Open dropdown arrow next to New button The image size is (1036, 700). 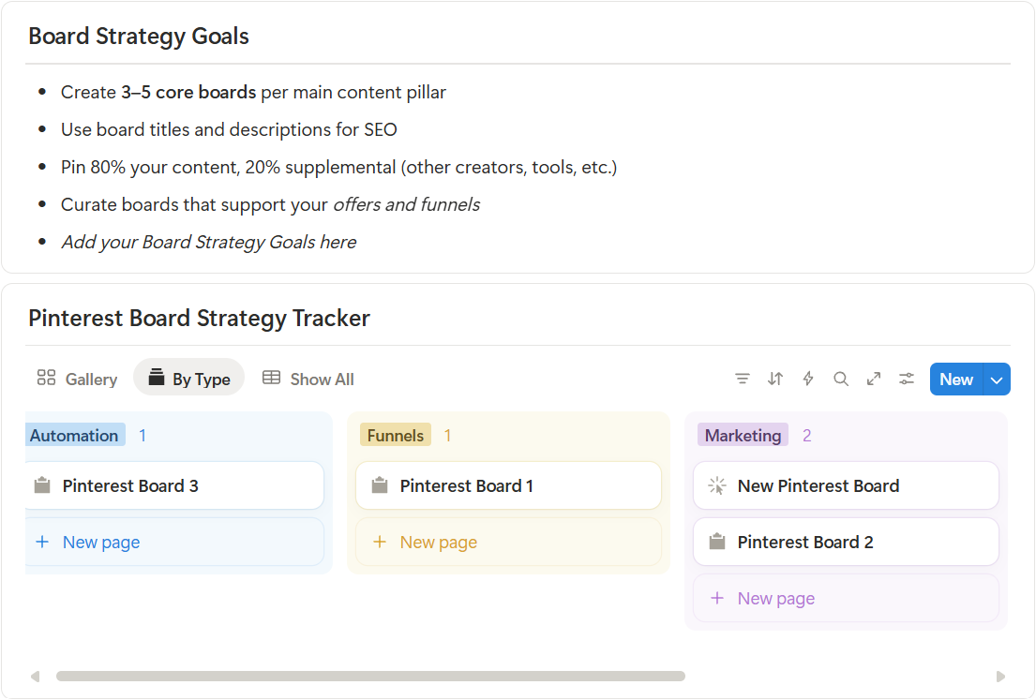(x=997, y=380)
